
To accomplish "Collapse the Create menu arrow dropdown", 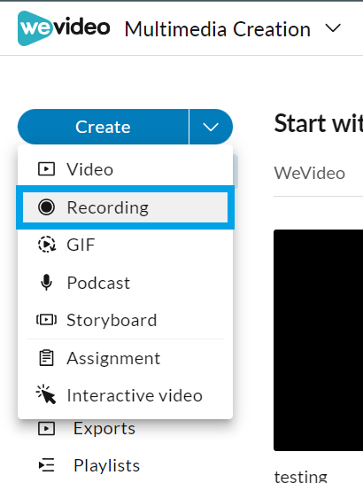I will pos(211,127).
